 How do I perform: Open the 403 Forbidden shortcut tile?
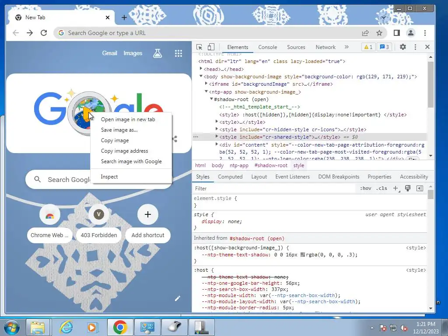99,224
